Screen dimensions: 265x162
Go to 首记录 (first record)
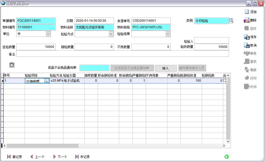coord(15,157)
